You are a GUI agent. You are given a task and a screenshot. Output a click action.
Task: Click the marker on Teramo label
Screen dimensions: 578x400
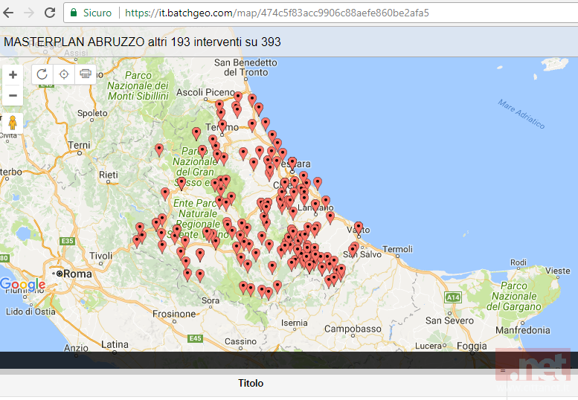coord(222,126)
